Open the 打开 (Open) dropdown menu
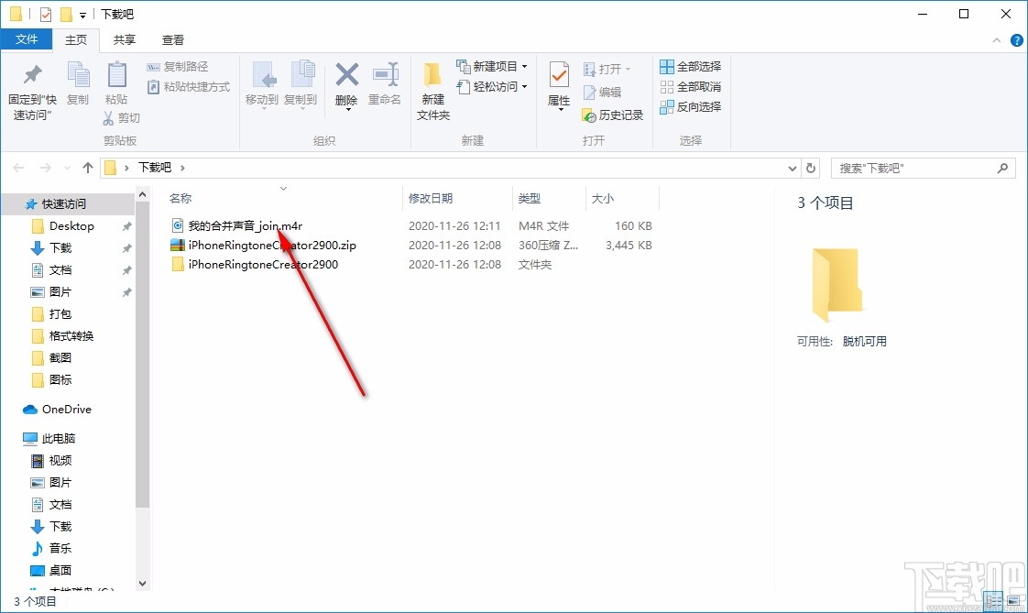 point(628,68)
